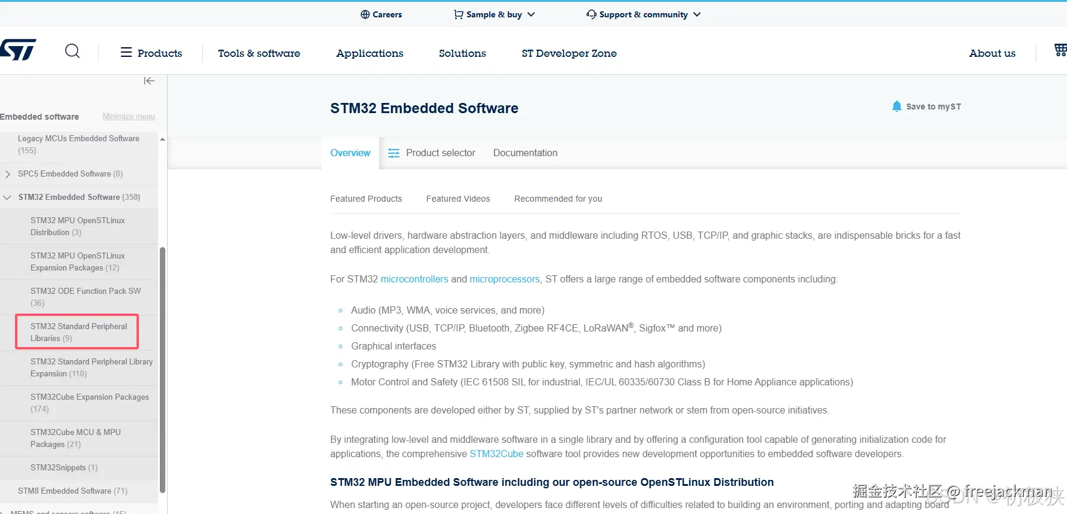
Task: Switch to the Product selector tab
Action: [x=432, y=153]
